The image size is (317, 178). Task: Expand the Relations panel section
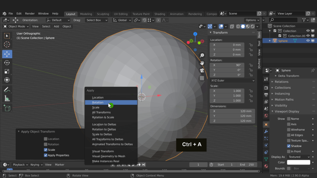tap(281, 82)
